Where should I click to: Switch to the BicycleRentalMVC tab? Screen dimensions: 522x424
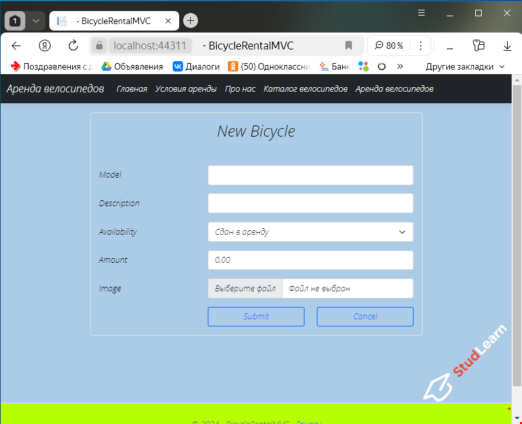[x=114, y=20]
